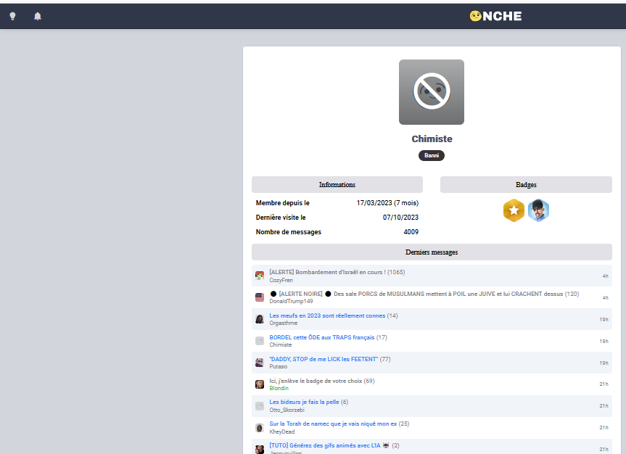Click the Blondin avatar icon

(x=260, y=384)
